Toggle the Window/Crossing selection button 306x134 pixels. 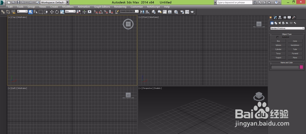coord(46,12)
